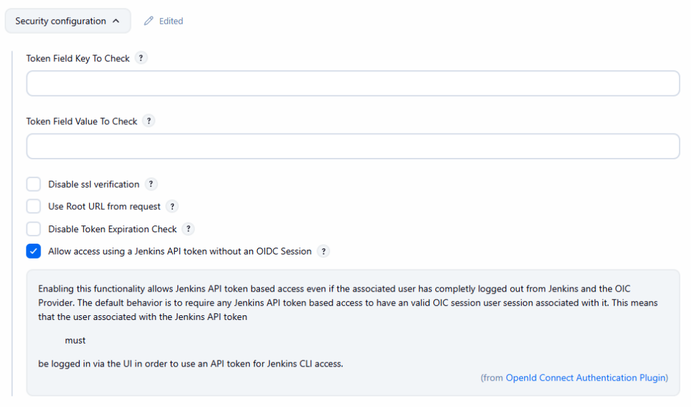Image resolution: width=691 pixels, height=407 pixels.
Task: Tick the Disable Token Expiration Check checkbox
Action: click(x=34, y=229)
